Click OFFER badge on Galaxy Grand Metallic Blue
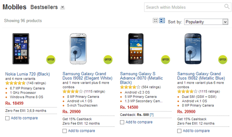This screenshot has width=232, height=137. pyautogui.click(x=223, y=60)
